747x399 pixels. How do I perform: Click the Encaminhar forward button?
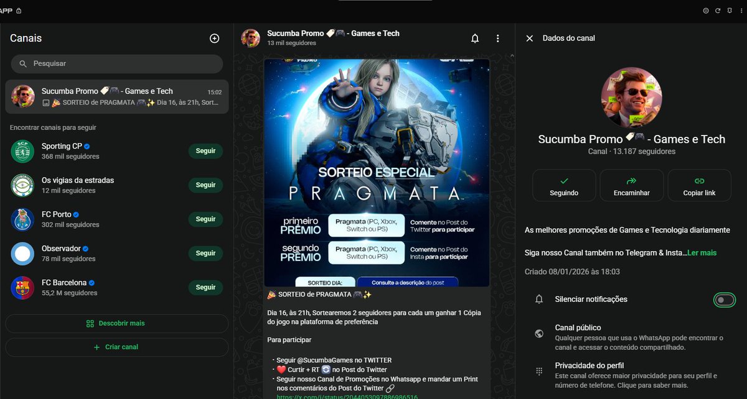pos(631,185)
